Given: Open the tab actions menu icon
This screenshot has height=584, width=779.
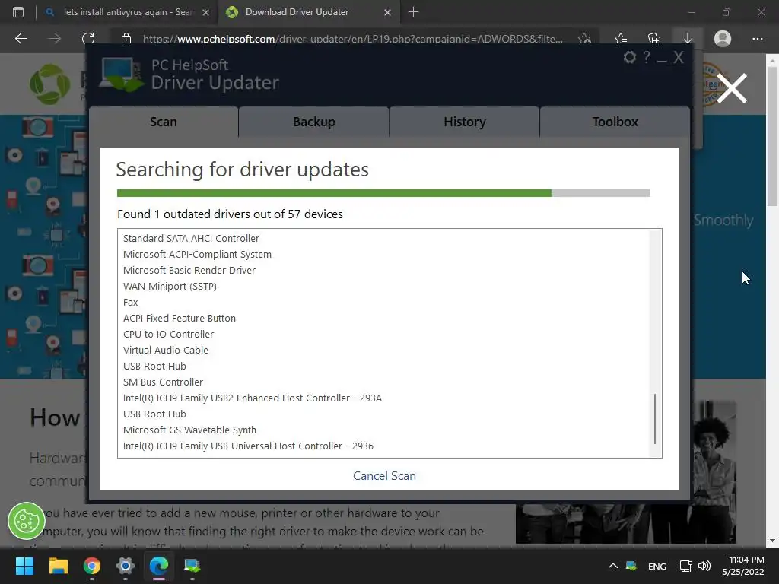Looking at the screenshot, I should coord(18,12).
